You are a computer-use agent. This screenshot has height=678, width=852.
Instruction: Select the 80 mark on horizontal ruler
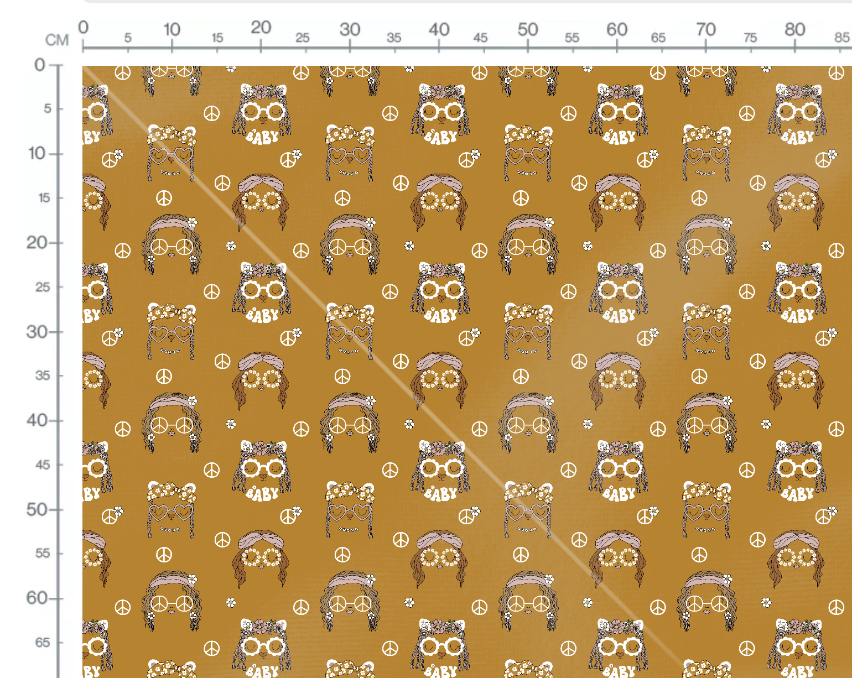click(795, 29)
